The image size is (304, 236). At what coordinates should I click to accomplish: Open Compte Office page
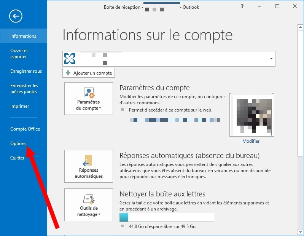(25, 129)
